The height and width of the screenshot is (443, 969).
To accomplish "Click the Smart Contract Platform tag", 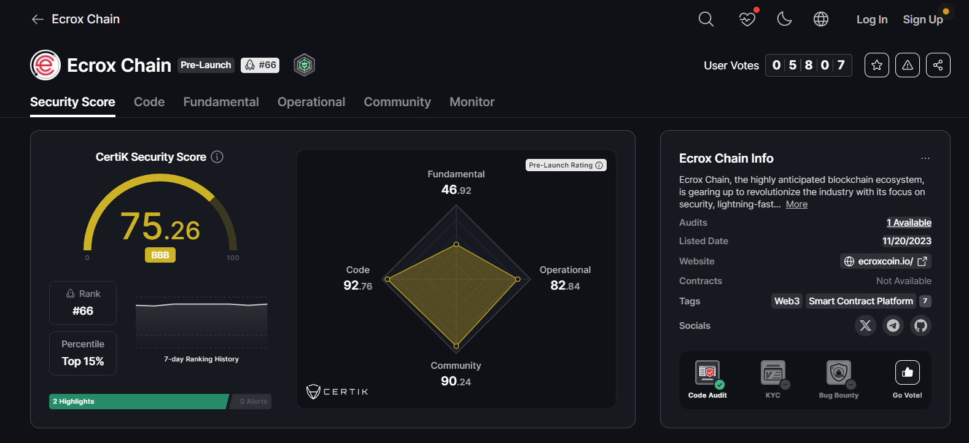I will coord(861,301).
